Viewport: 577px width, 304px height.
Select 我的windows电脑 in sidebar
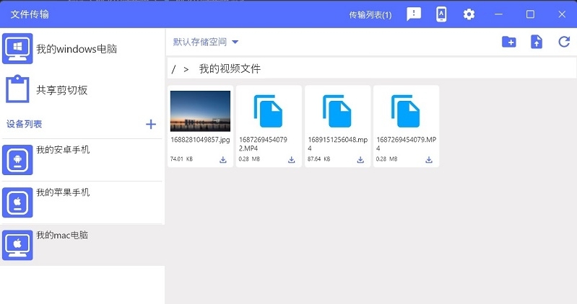pos(76,49)
